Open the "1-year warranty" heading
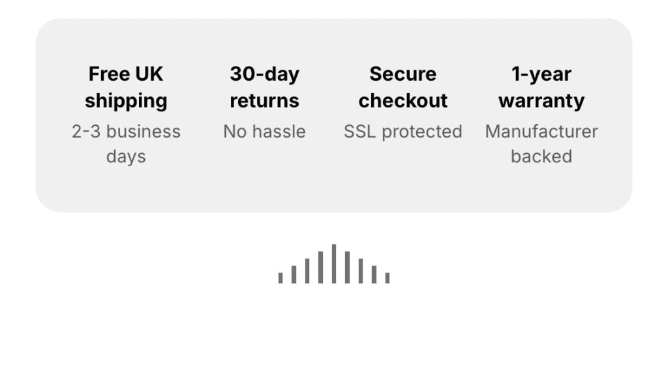 tap(541, 87)
